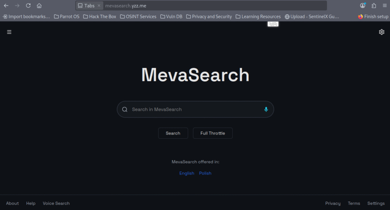Image resolution: width=390 pixels, height=210 pixels.
Task: Open the browser application menu
Action: coord(384,6)
